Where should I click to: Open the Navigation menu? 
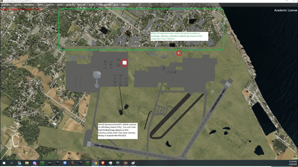point(29,5)
